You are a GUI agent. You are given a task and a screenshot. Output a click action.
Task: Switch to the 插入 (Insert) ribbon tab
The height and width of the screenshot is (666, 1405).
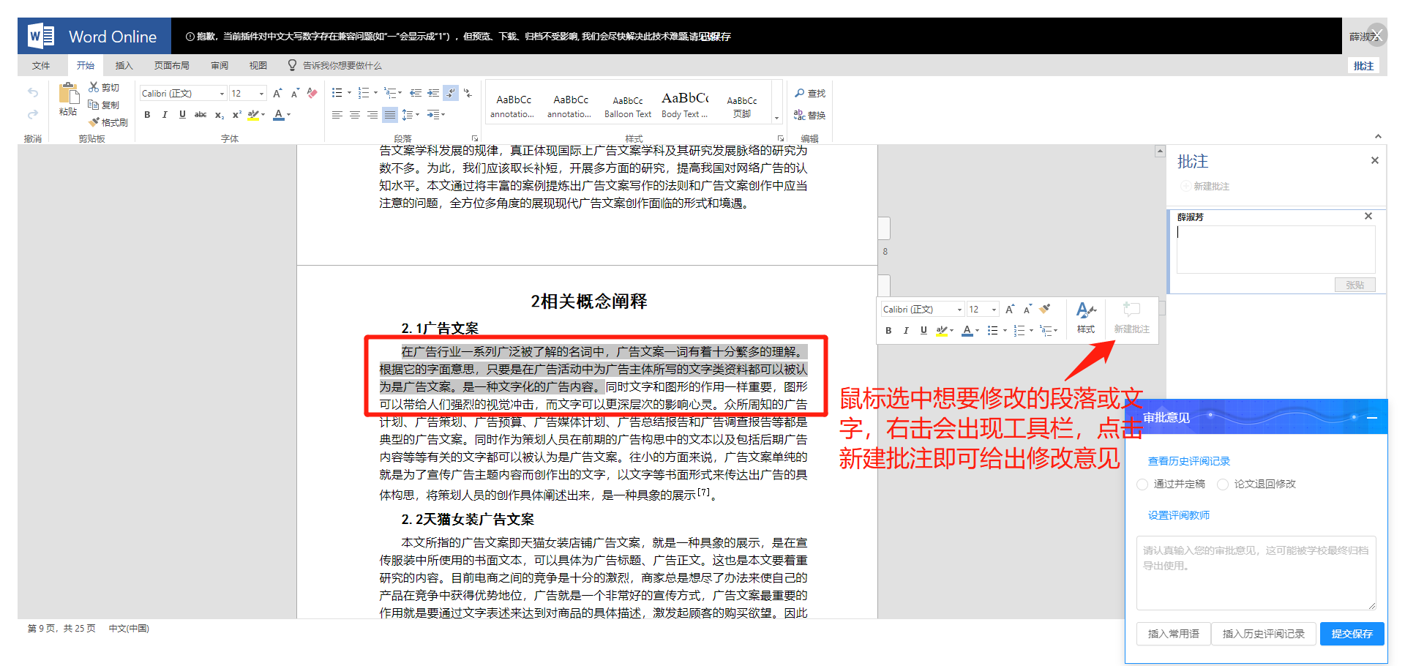124,66
